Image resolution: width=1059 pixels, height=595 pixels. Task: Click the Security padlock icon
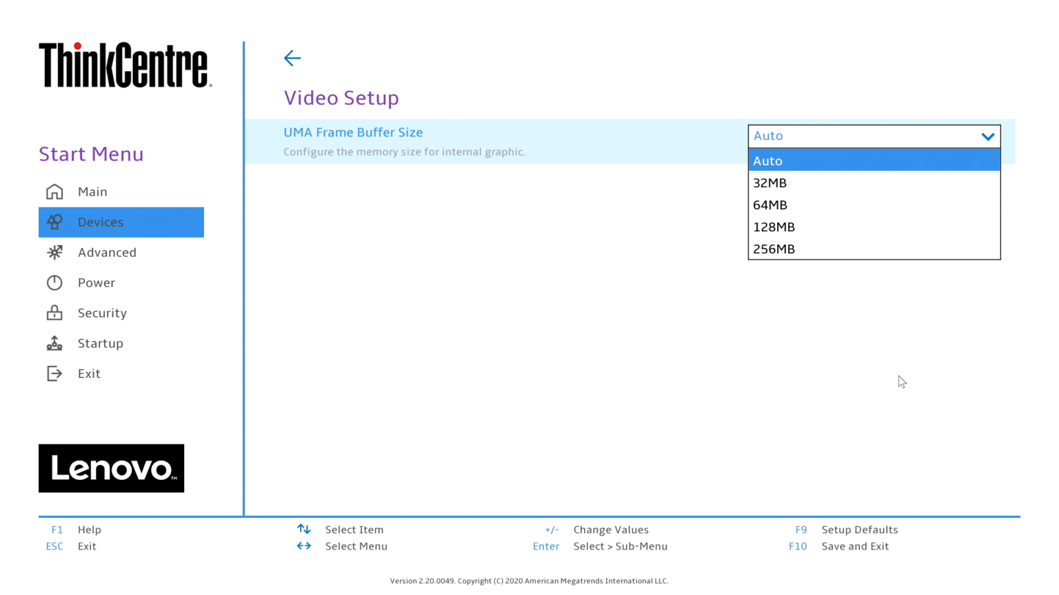[54, 313]
